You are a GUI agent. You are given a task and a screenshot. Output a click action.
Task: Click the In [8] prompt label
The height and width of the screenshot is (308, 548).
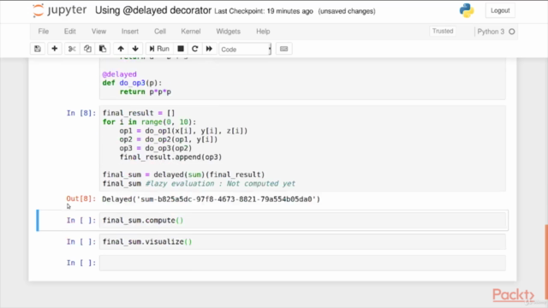tap(81, 113)
